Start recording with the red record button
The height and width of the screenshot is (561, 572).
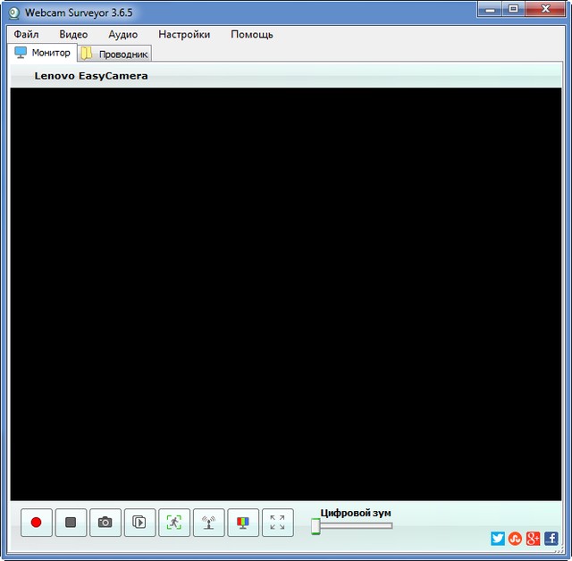[x=37, y=523]
